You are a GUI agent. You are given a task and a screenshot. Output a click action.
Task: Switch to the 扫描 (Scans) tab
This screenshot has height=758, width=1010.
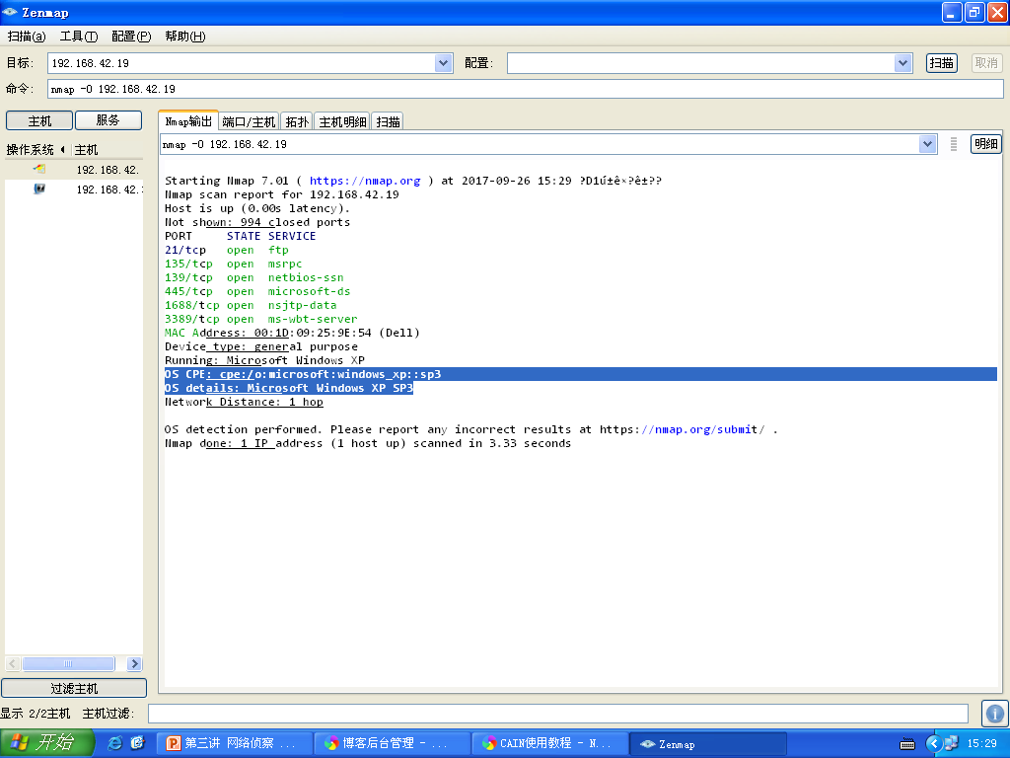pos(389,121)
